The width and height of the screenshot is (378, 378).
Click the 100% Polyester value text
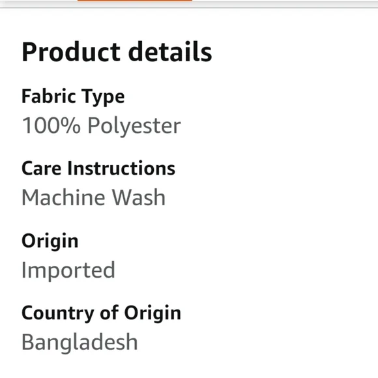point(101,125)
